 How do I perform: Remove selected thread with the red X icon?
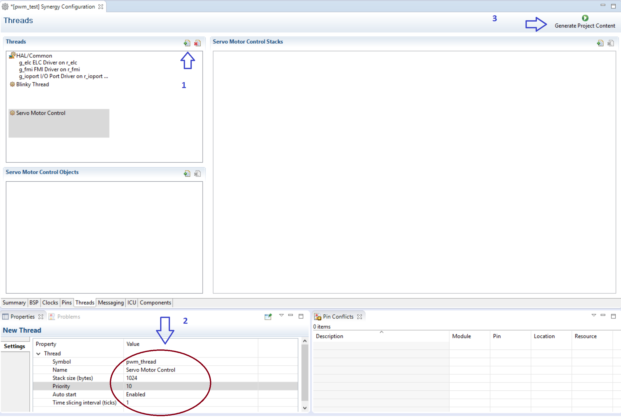(197, 43)
